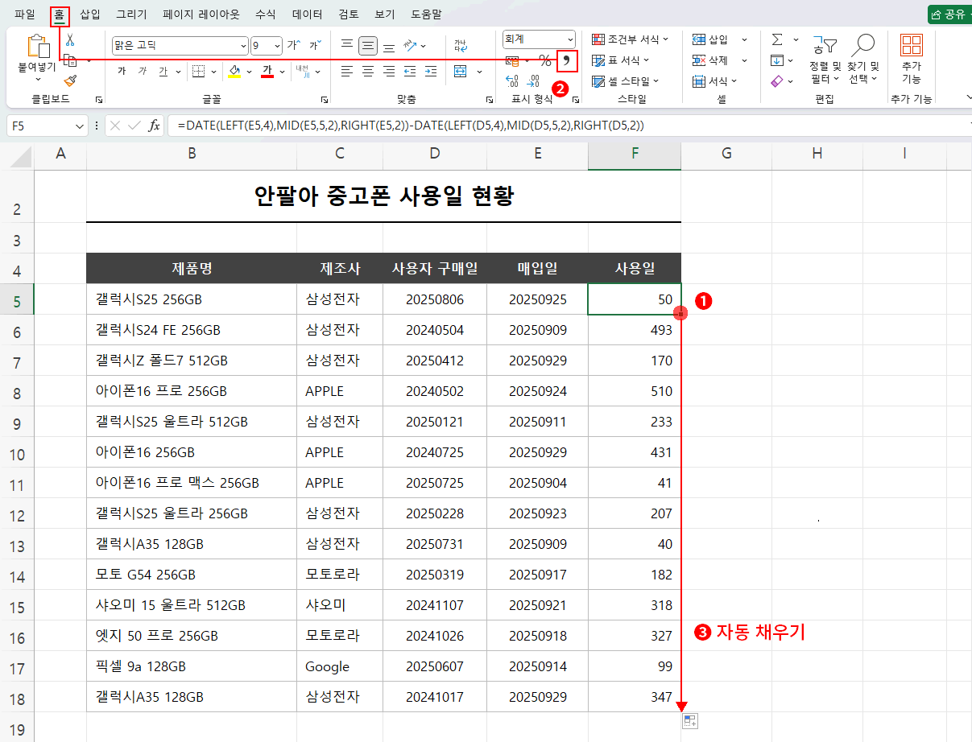Open fill color dropdown arrow

pyautogui.click(x=249, y=72)
